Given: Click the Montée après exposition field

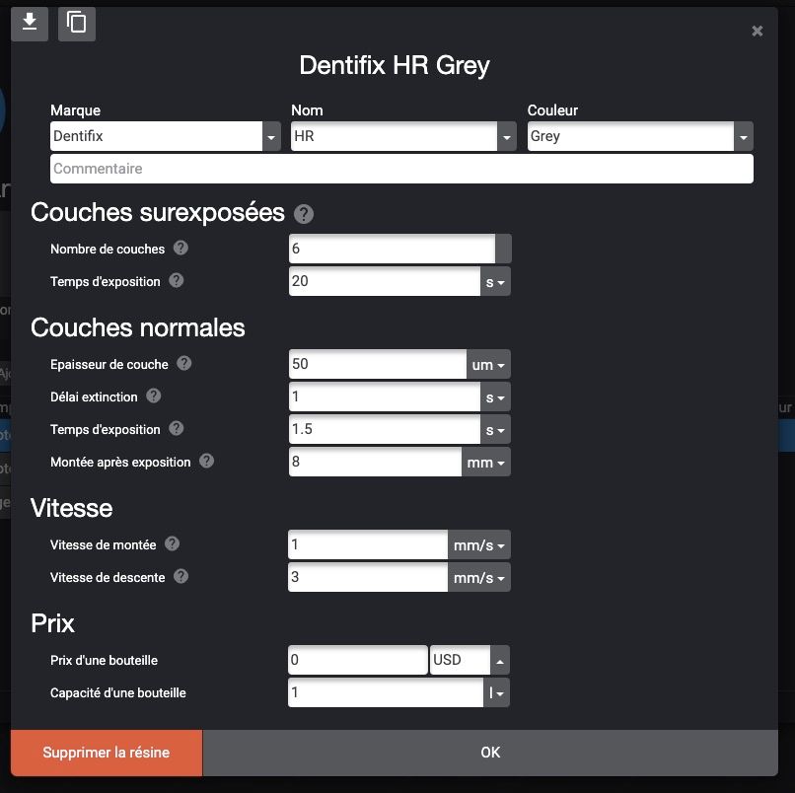Looking at the screenshot, I should click(375, 462).
